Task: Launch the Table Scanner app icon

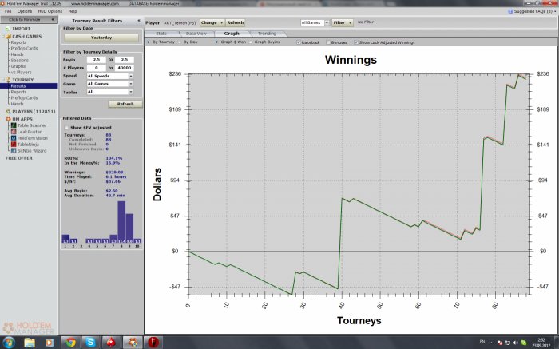Action: [14, 125]
